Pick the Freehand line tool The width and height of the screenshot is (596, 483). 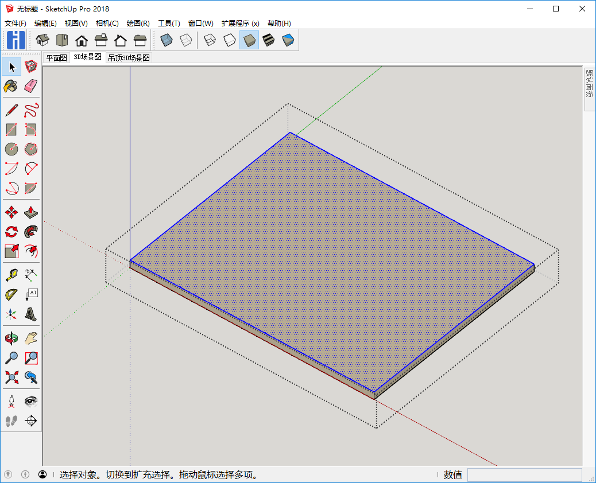[x=31, y=110]
